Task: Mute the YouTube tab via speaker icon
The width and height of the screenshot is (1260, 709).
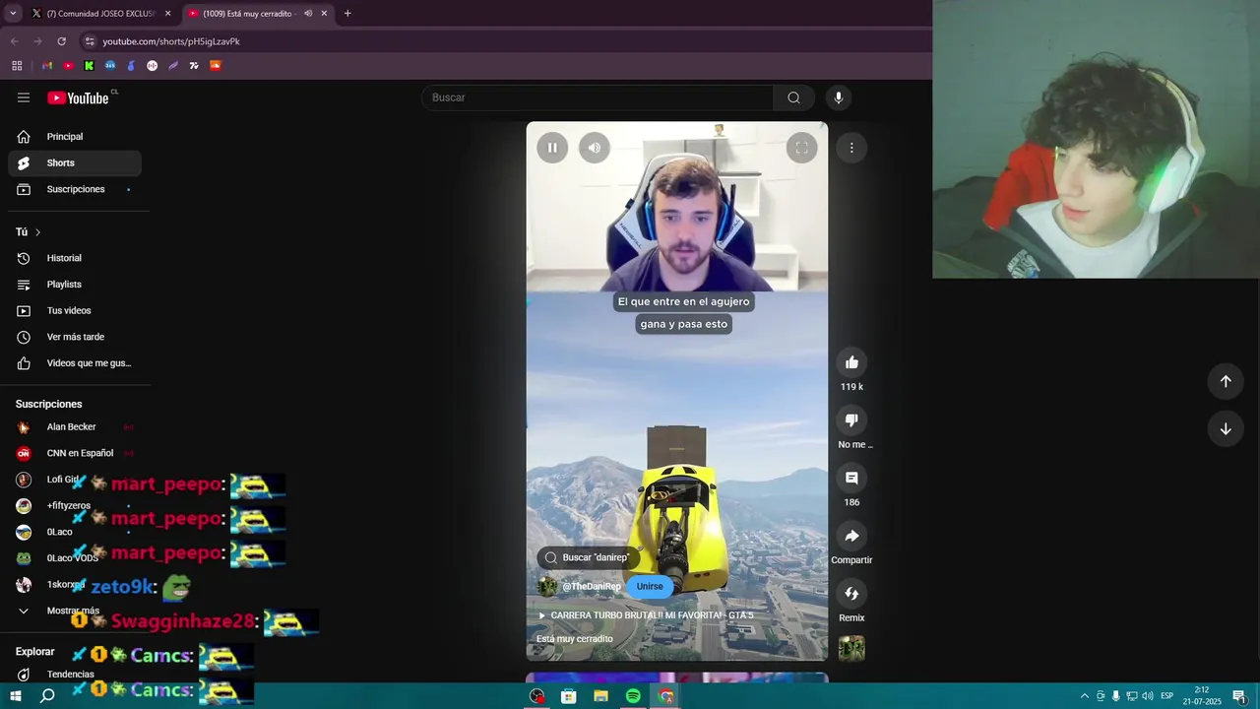Action: [x=308, y=14]
